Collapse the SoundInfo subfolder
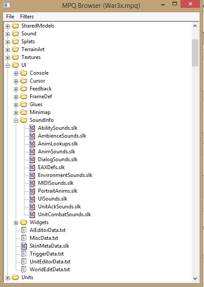This screenshot has height=287, width=204. coord(16,121)
